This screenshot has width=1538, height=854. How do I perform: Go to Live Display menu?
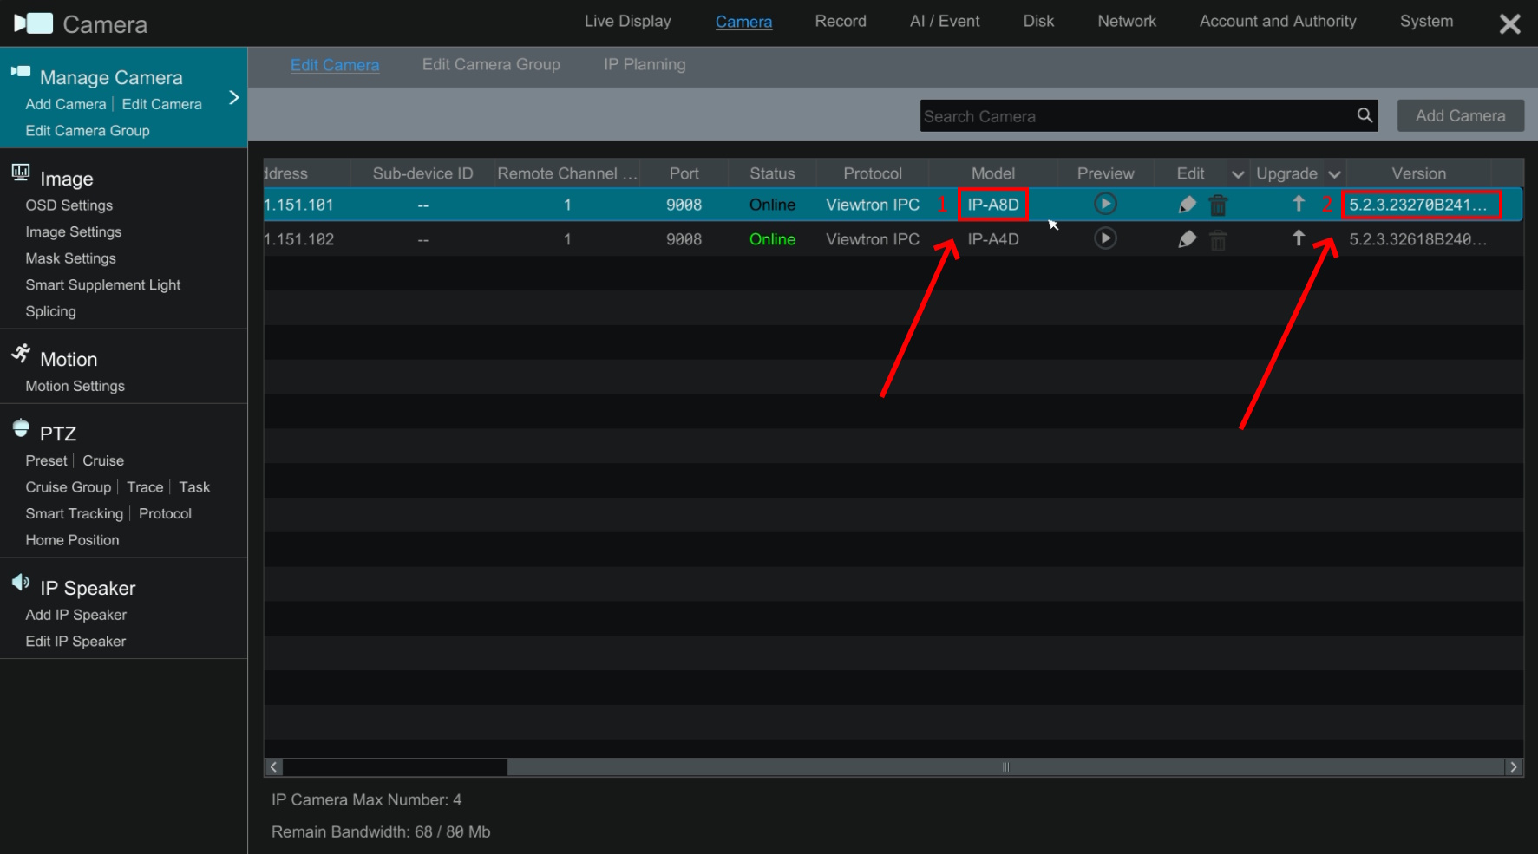tap(627, 22)
